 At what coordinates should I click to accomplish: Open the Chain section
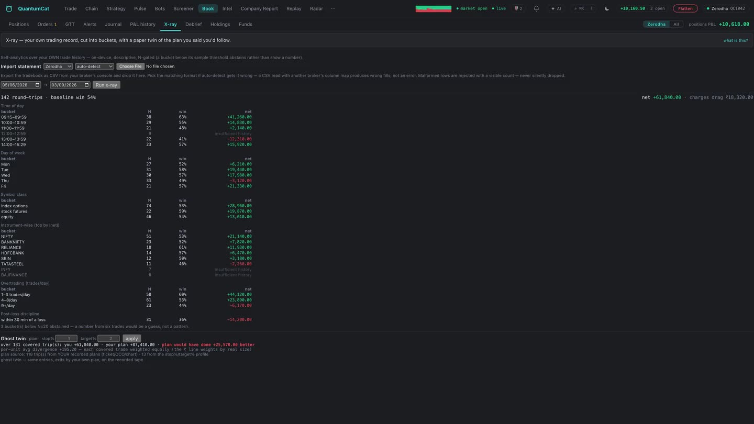[92, 9]
